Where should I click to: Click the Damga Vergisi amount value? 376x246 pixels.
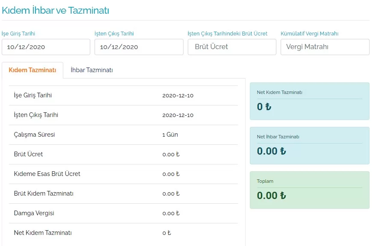pyautogui.click(x=171, y=213)
